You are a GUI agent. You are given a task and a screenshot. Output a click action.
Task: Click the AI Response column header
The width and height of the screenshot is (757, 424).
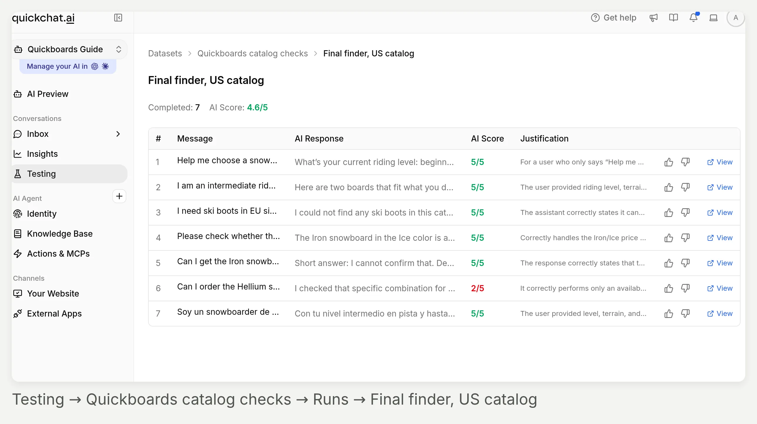319,139
